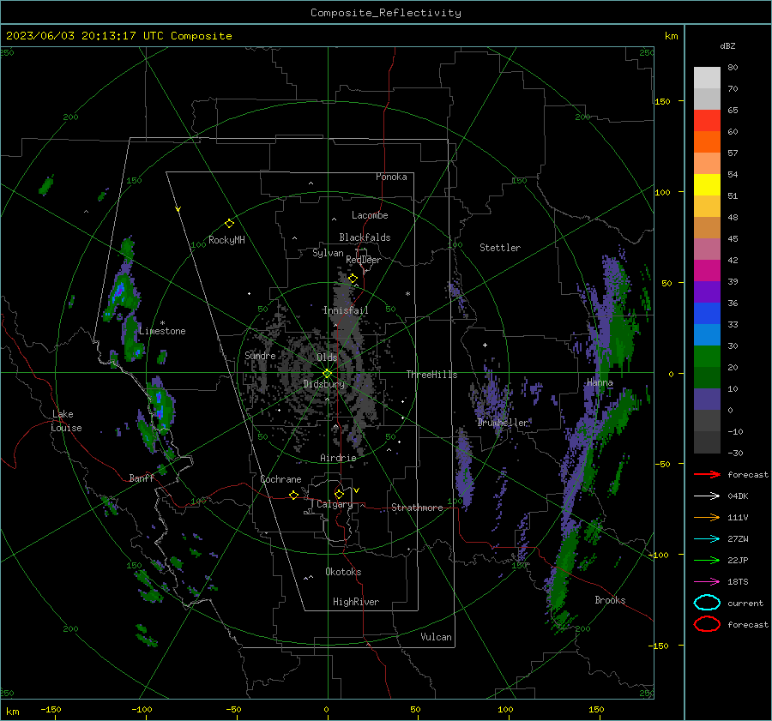Click the Ponoka town label
Viewport: 772px width, 721px height.
(x=391, y=177)
